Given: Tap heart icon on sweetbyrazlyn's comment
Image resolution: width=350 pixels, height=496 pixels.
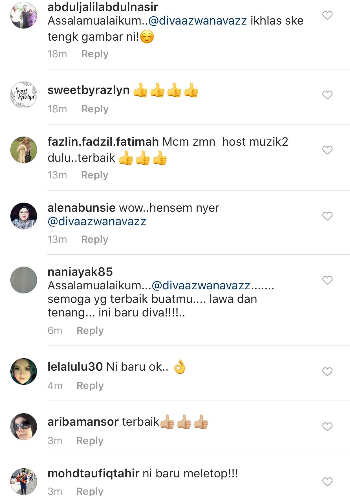Looking at the screenshot, I should click(327, 95).
